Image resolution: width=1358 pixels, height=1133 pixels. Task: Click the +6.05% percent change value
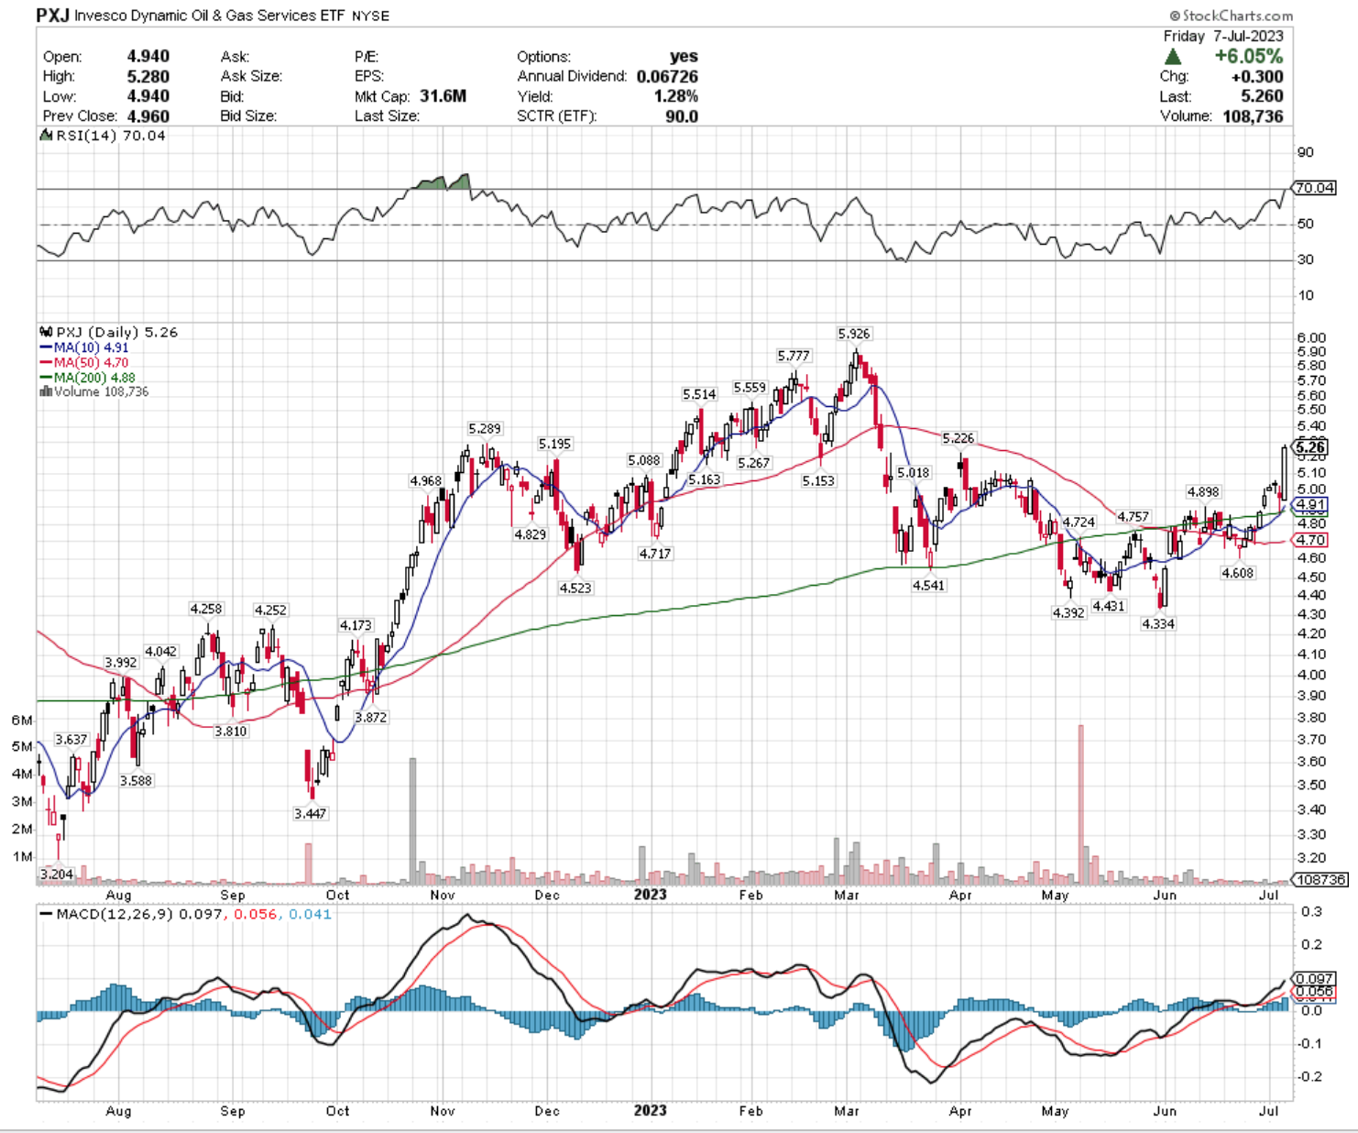tap(1249, 56)
